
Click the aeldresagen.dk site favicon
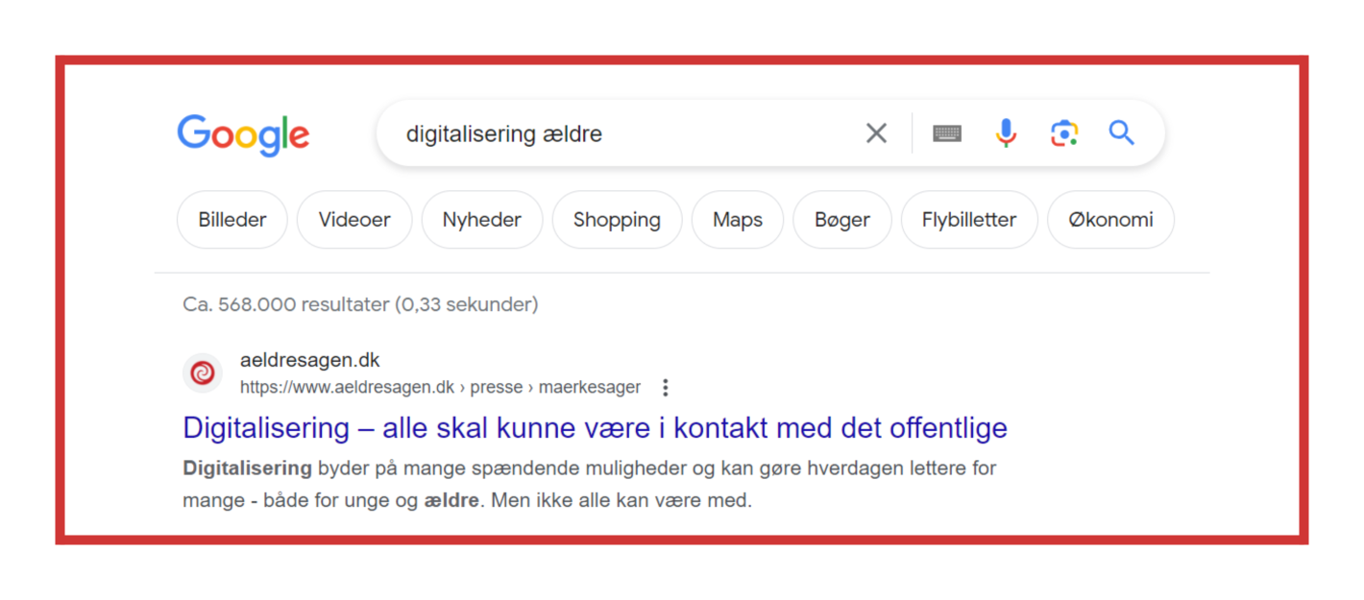203,373
